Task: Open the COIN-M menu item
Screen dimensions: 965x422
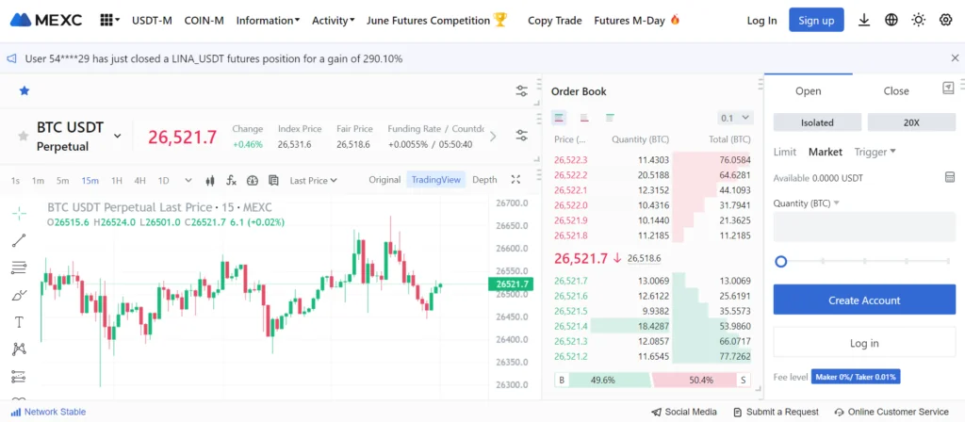Action: click(x=204, y=21)
